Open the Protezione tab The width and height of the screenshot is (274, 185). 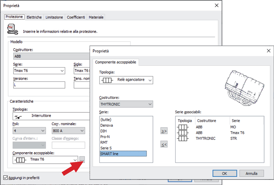tap(14, 17)
